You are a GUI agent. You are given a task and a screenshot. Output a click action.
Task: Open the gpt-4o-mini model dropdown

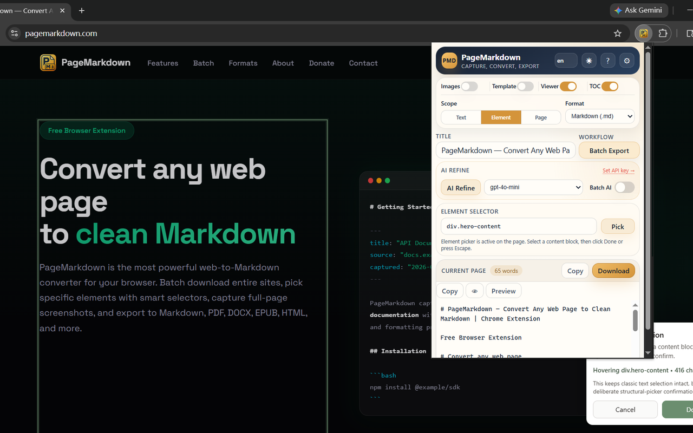tap(533, 187)
